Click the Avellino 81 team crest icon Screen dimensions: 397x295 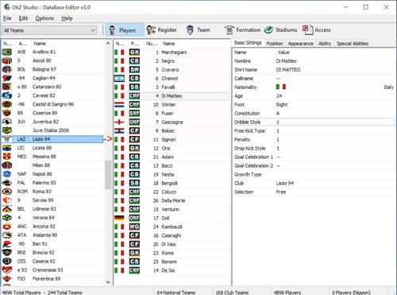pos(7,52)
